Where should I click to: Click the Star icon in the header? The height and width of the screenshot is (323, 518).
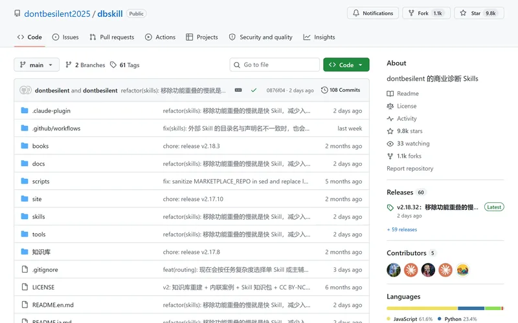463,13
